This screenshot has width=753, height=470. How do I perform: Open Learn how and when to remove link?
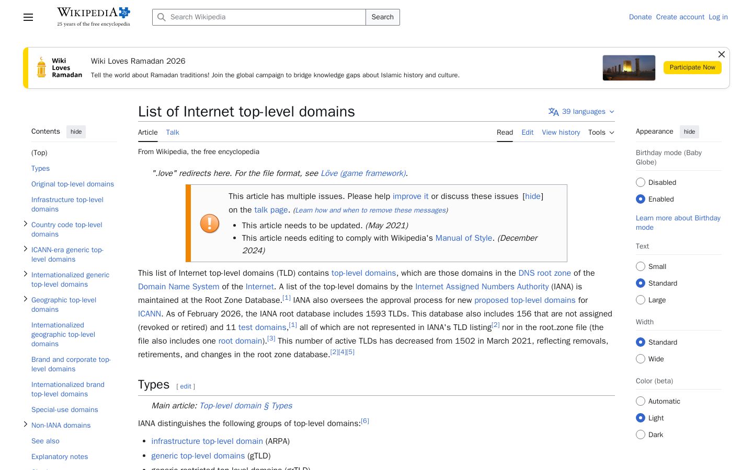coord(370,210)
